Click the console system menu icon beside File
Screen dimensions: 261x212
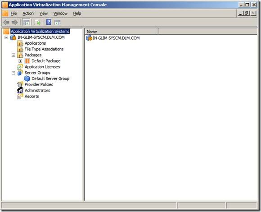5,14
